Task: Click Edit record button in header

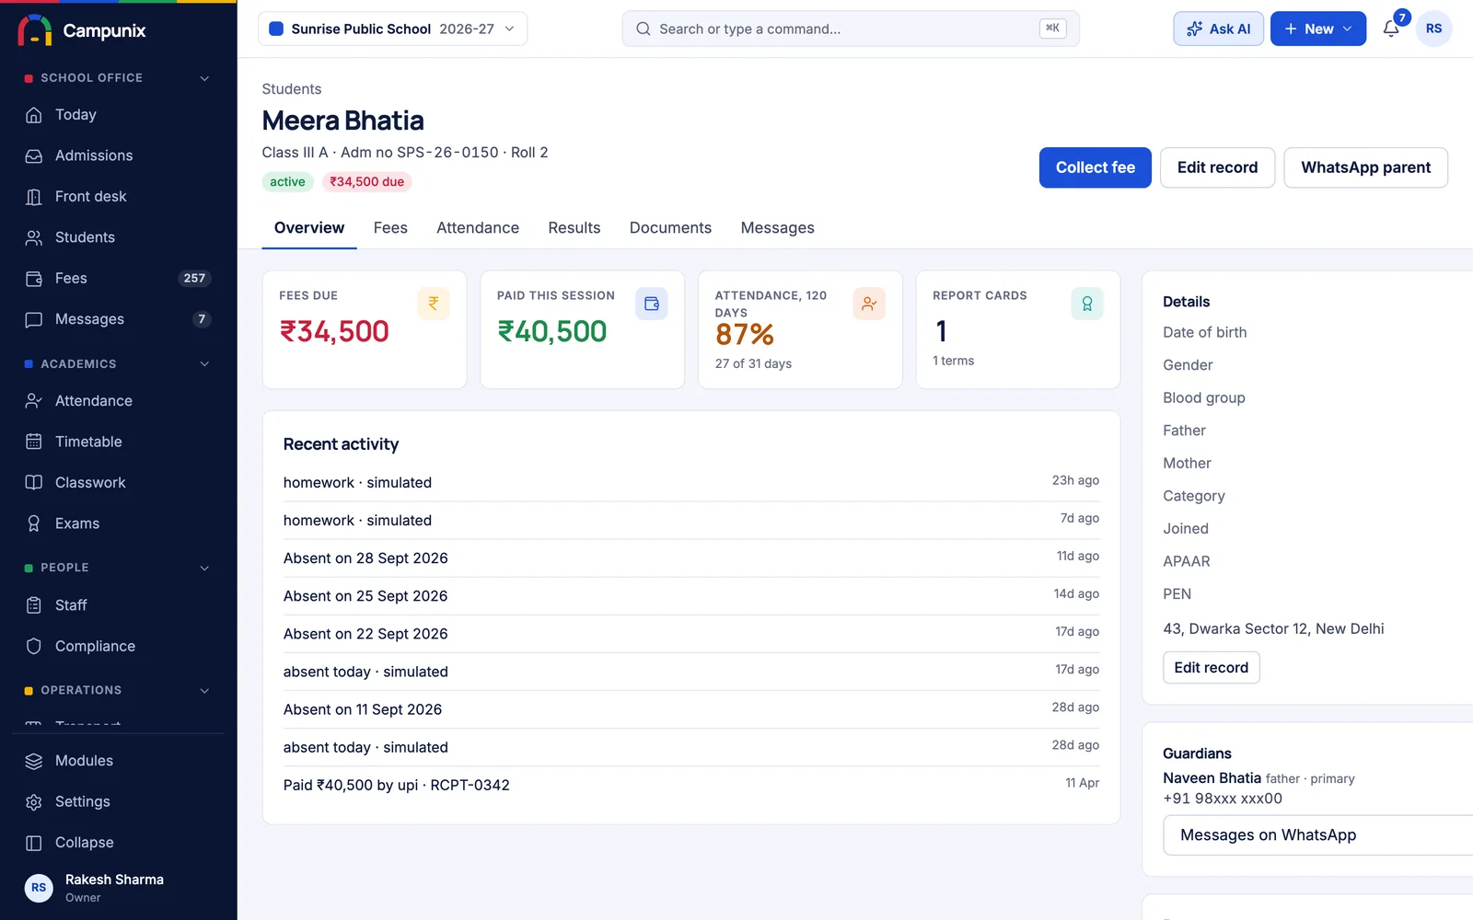Action: 1217,167
